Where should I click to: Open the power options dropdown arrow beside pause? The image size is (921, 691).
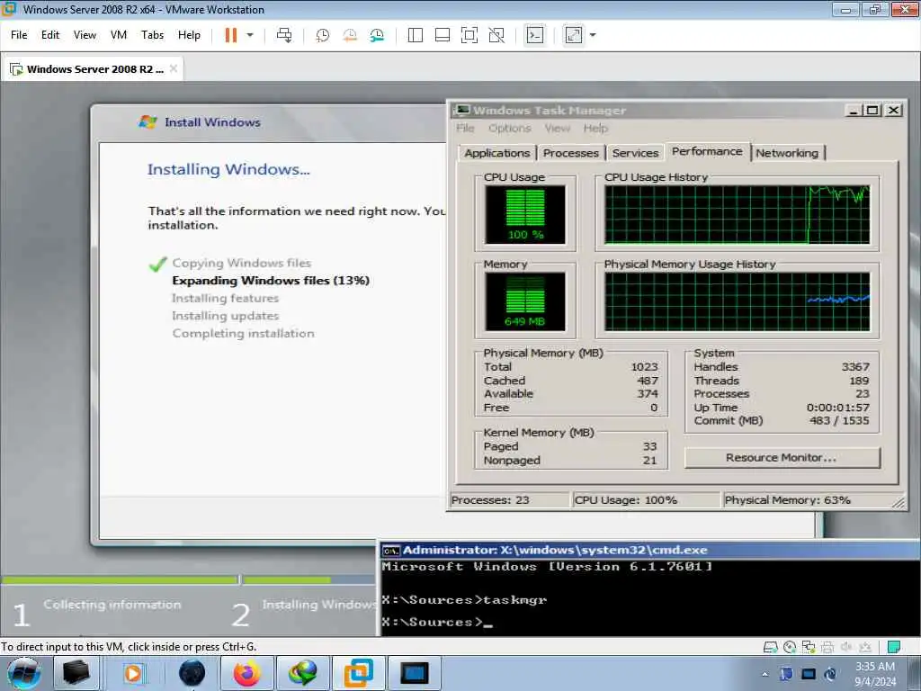click(250, 35)
